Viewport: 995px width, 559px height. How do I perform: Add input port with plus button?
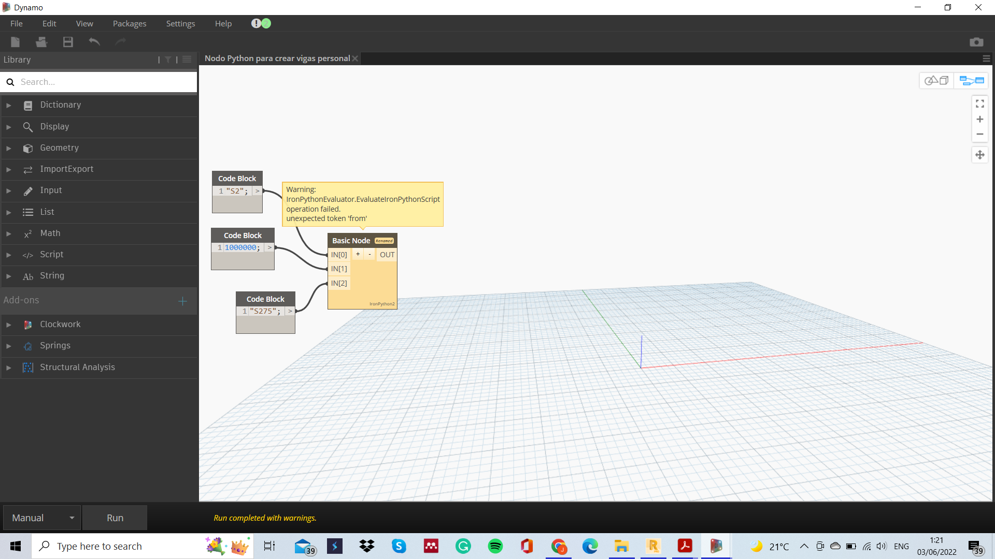tap(358, 254)
